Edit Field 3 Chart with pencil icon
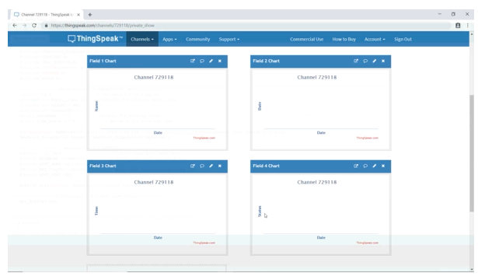Viewport: 478px width, 280px height. point(211,166)
